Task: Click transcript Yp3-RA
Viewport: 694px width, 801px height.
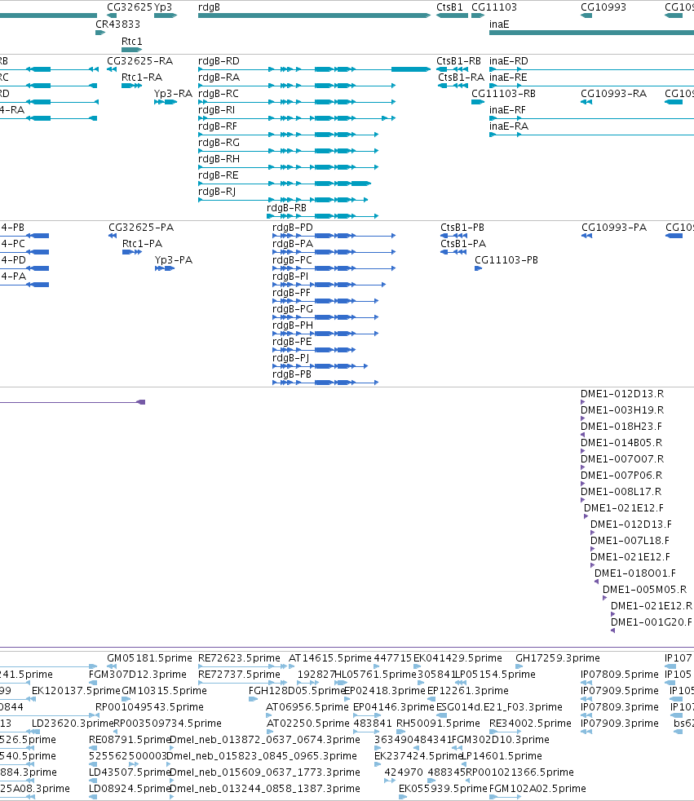Action: 173,94
